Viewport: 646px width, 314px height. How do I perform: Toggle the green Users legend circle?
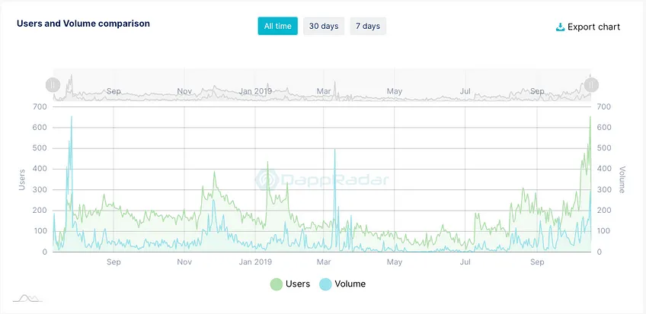click(x=276, y=284)
